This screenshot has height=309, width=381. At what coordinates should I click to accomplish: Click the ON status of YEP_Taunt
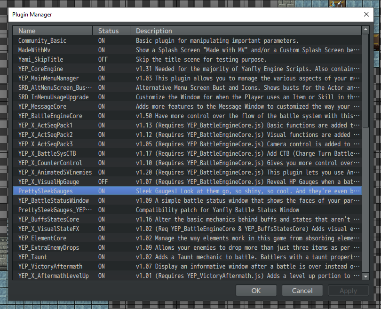point(102,257)
